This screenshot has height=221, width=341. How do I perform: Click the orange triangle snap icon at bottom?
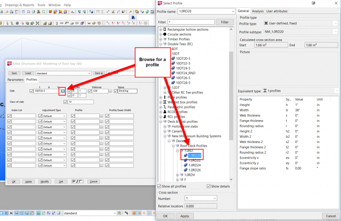point(149,213)
